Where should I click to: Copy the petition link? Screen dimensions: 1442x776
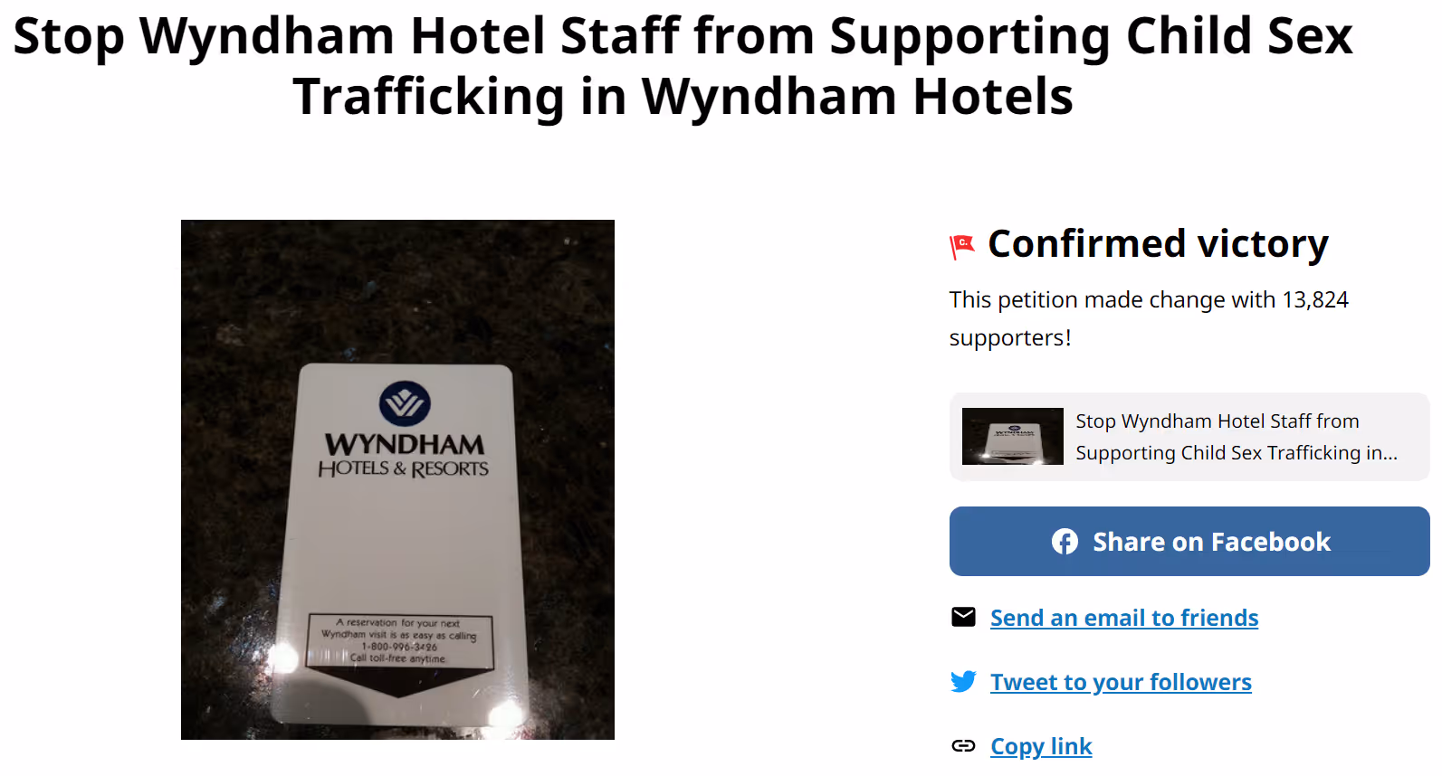click(x=1041, y=746)
